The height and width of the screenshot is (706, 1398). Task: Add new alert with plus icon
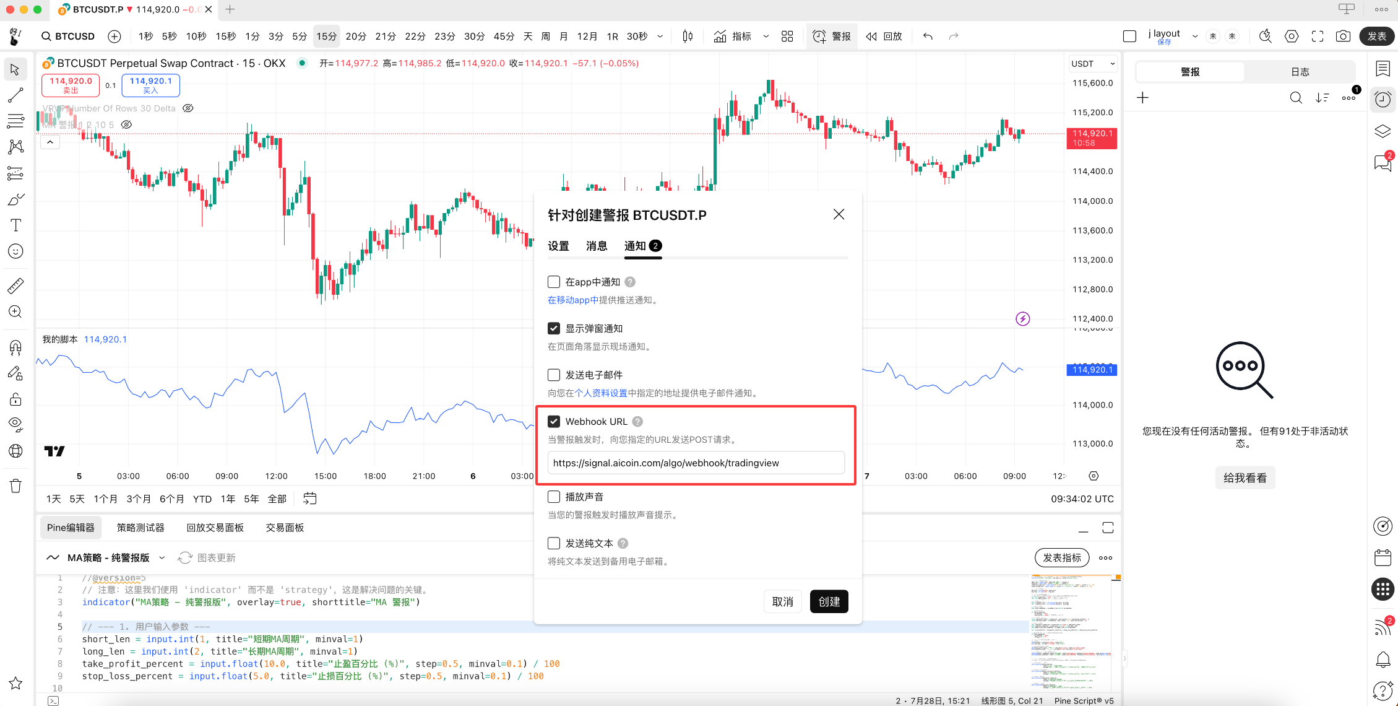[x=1142, y=98]
